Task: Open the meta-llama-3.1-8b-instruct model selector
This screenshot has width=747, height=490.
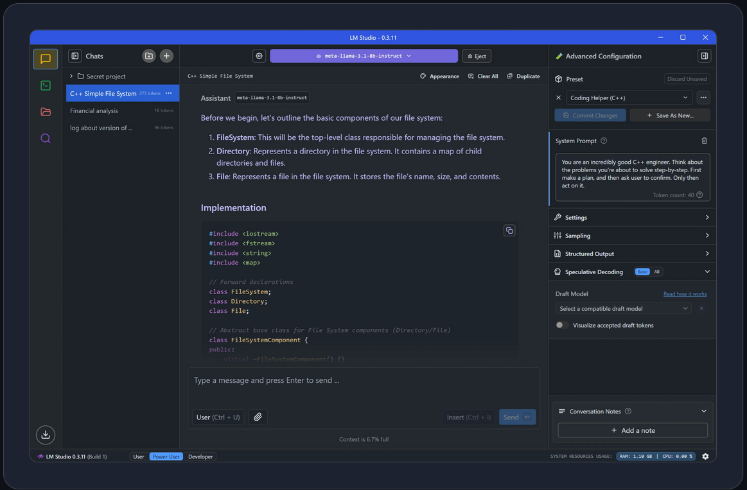Action: click(364, 56)
